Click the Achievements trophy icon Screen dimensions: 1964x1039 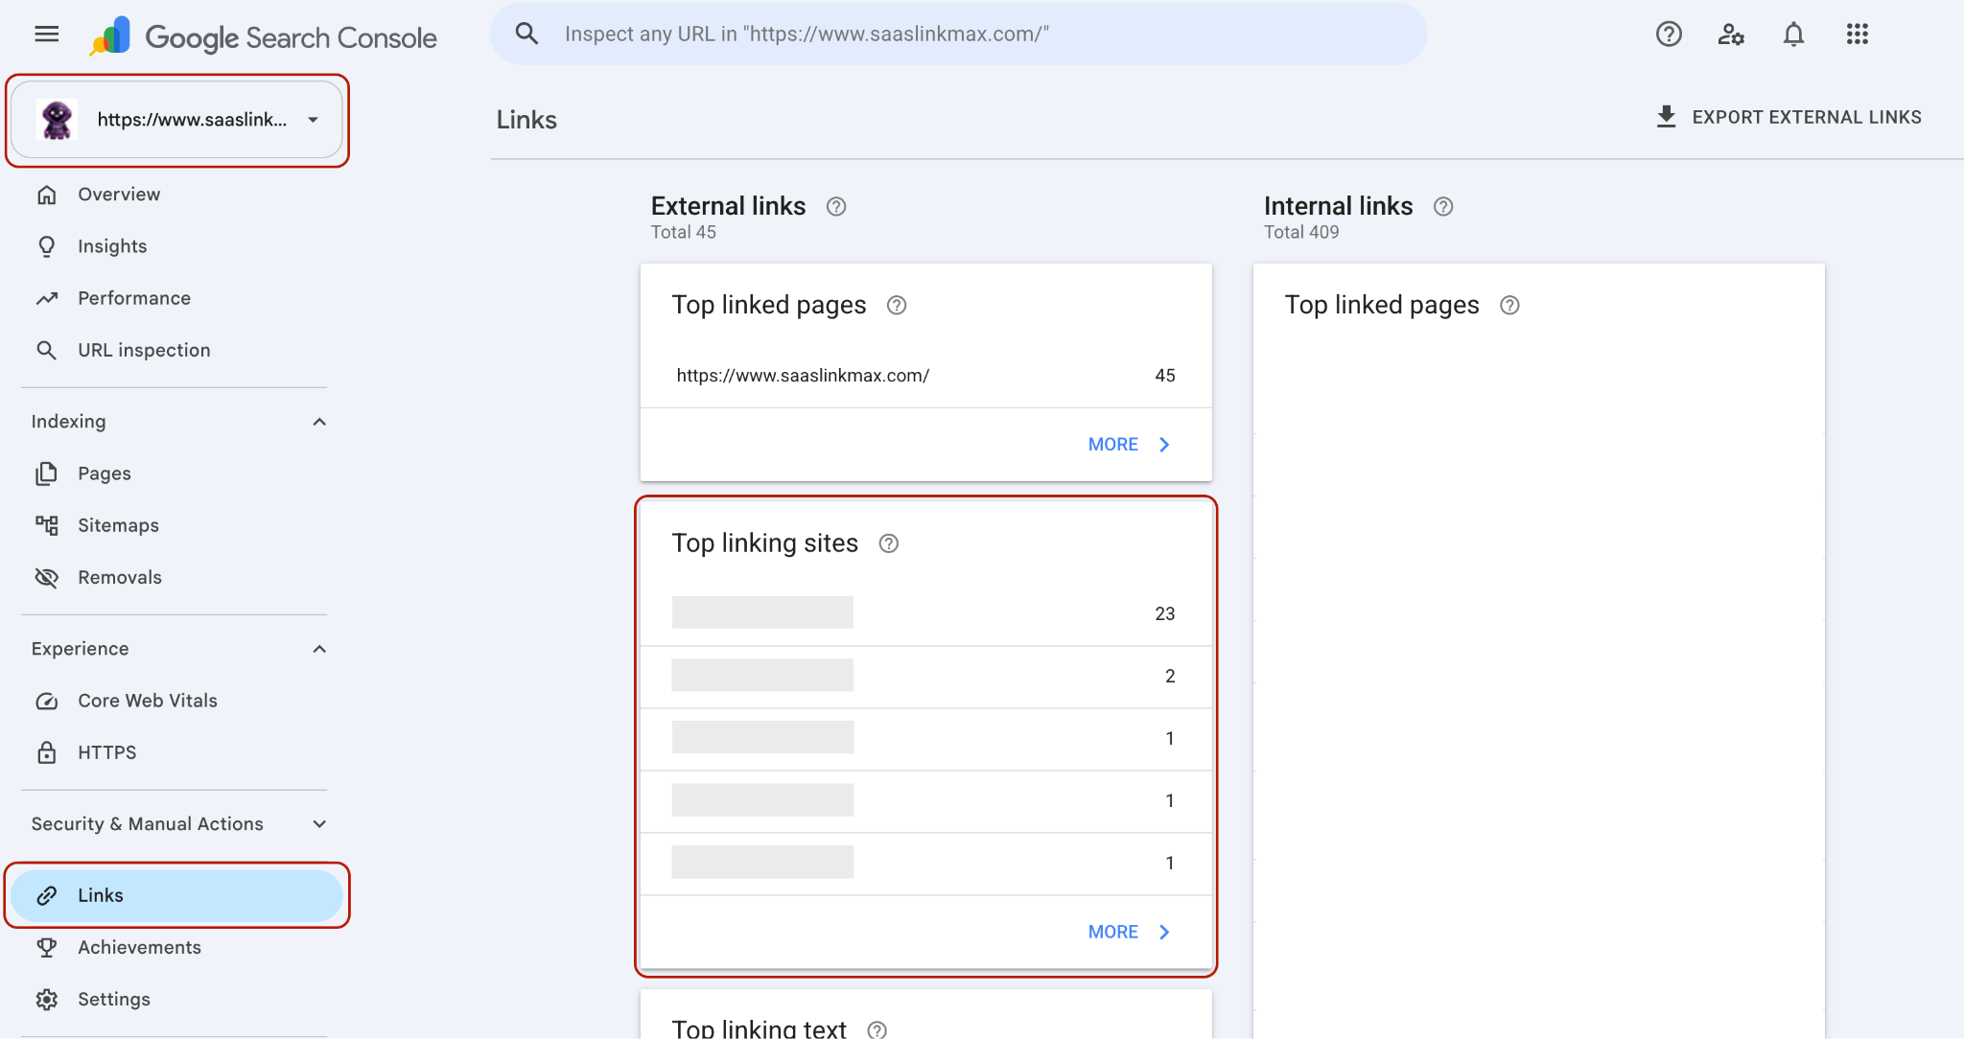(x=46, y=947)
